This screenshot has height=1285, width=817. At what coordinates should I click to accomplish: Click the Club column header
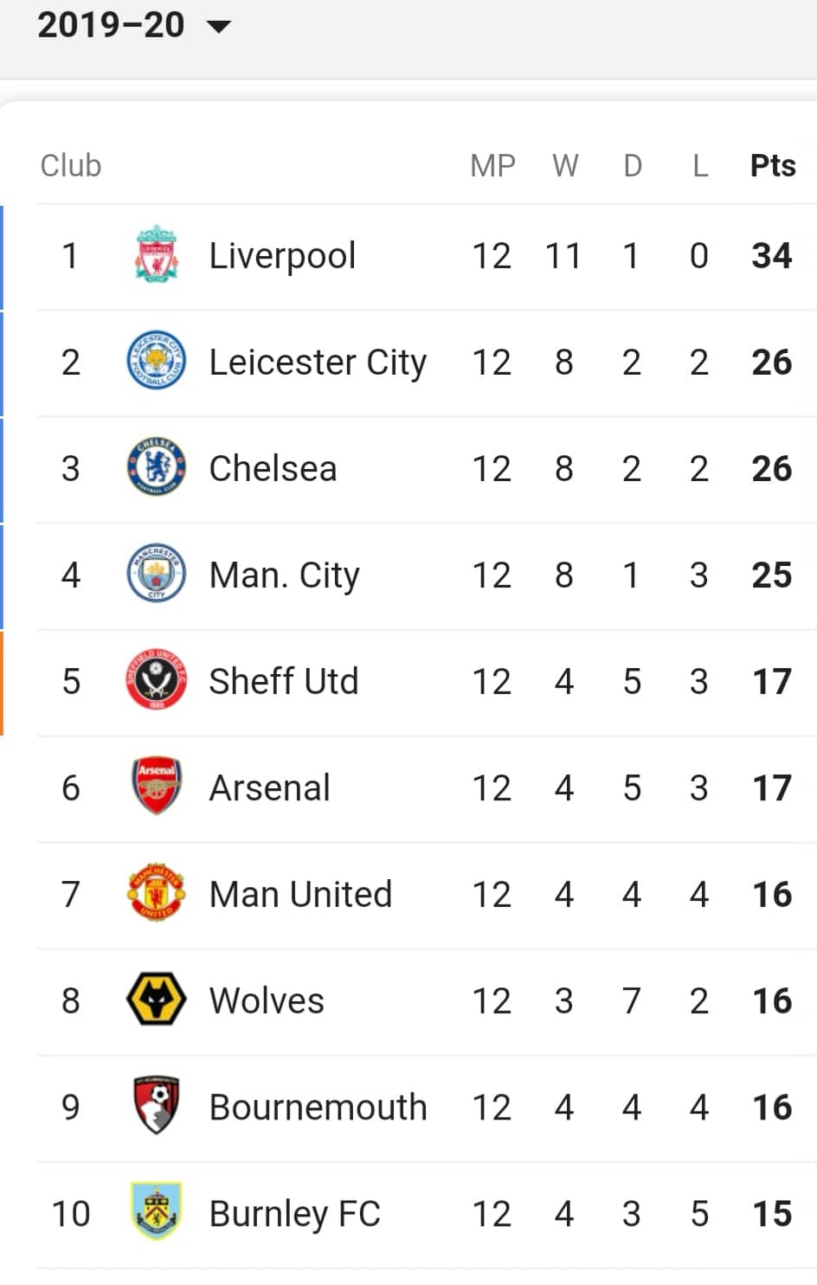pos(71,165)
